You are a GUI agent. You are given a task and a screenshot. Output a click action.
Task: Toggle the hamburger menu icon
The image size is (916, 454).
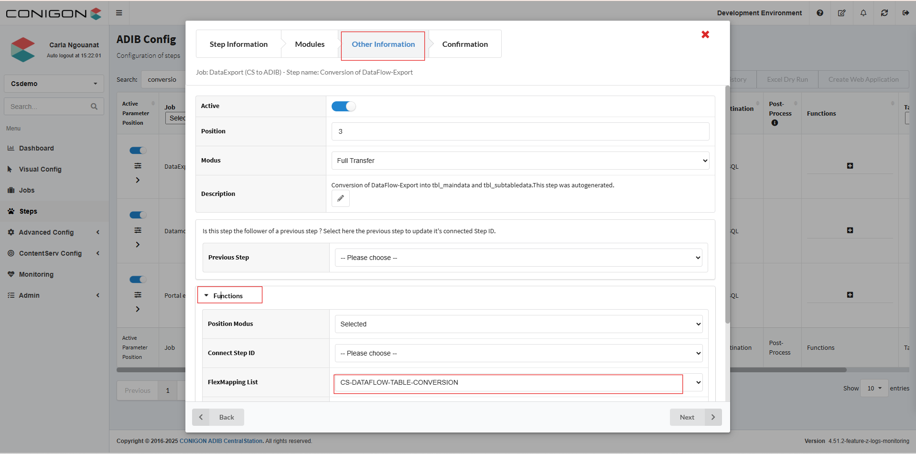point(119,13)
